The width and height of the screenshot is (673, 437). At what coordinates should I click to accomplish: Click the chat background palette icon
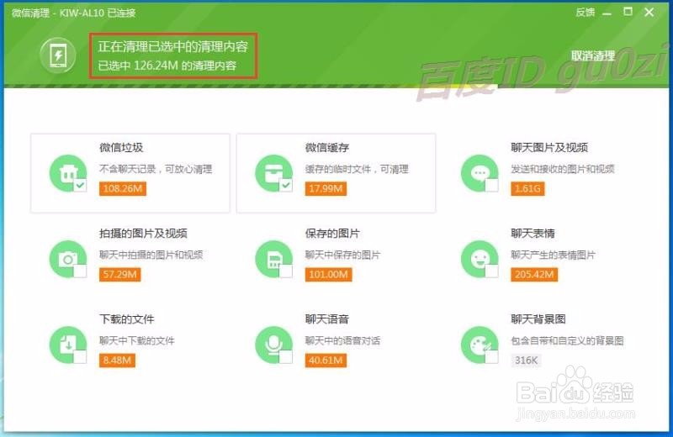[x=480, y=345]
